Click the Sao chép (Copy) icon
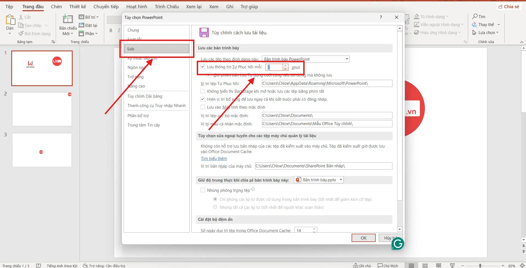 click(21, 25)
